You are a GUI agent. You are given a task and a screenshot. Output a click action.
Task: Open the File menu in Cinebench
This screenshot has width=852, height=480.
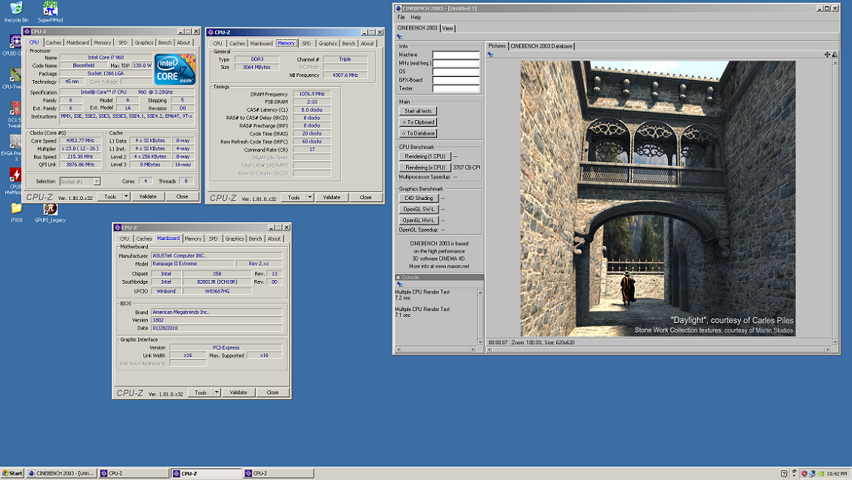point(401,17)
